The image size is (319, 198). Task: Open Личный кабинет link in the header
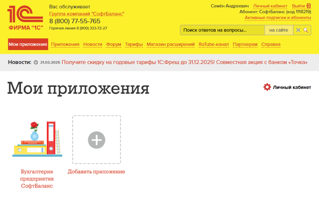(x=270, y=6)
